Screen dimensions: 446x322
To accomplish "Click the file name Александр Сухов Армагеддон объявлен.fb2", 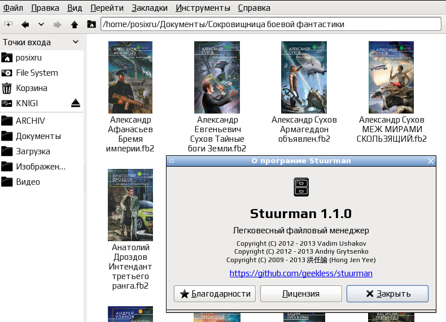I will 304,129.
